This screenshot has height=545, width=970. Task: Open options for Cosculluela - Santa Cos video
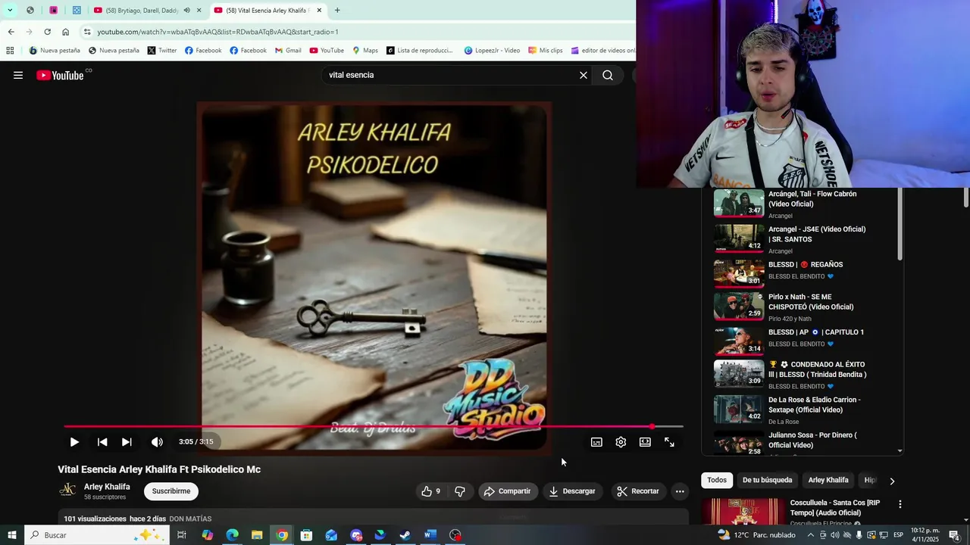[900, 504]
